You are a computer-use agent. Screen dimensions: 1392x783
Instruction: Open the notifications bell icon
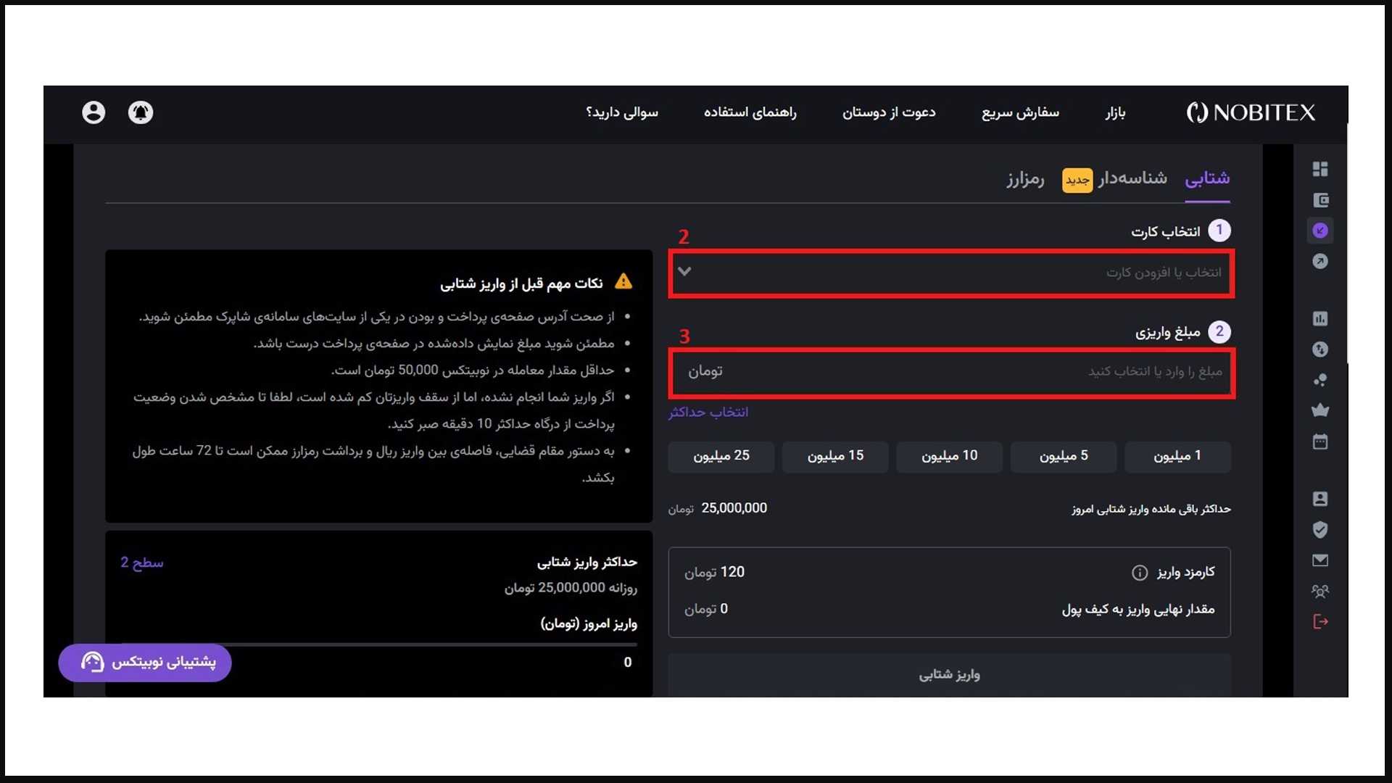141,112
